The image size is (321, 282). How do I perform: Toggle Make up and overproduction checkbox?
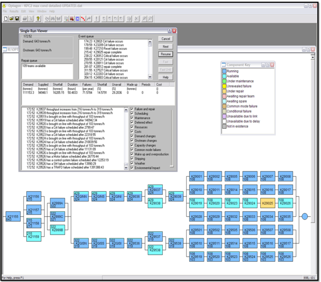pos(132,154)
